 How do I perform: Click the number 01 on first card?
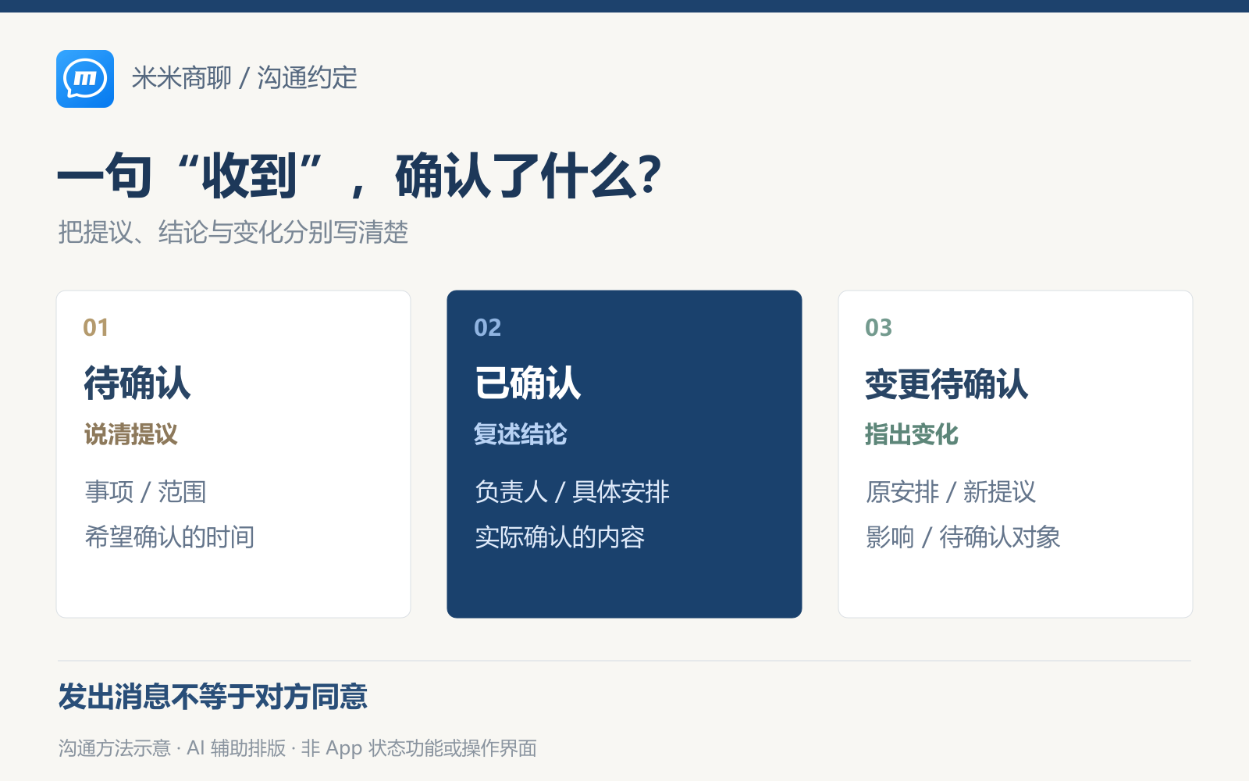click(x=96, y=327)
